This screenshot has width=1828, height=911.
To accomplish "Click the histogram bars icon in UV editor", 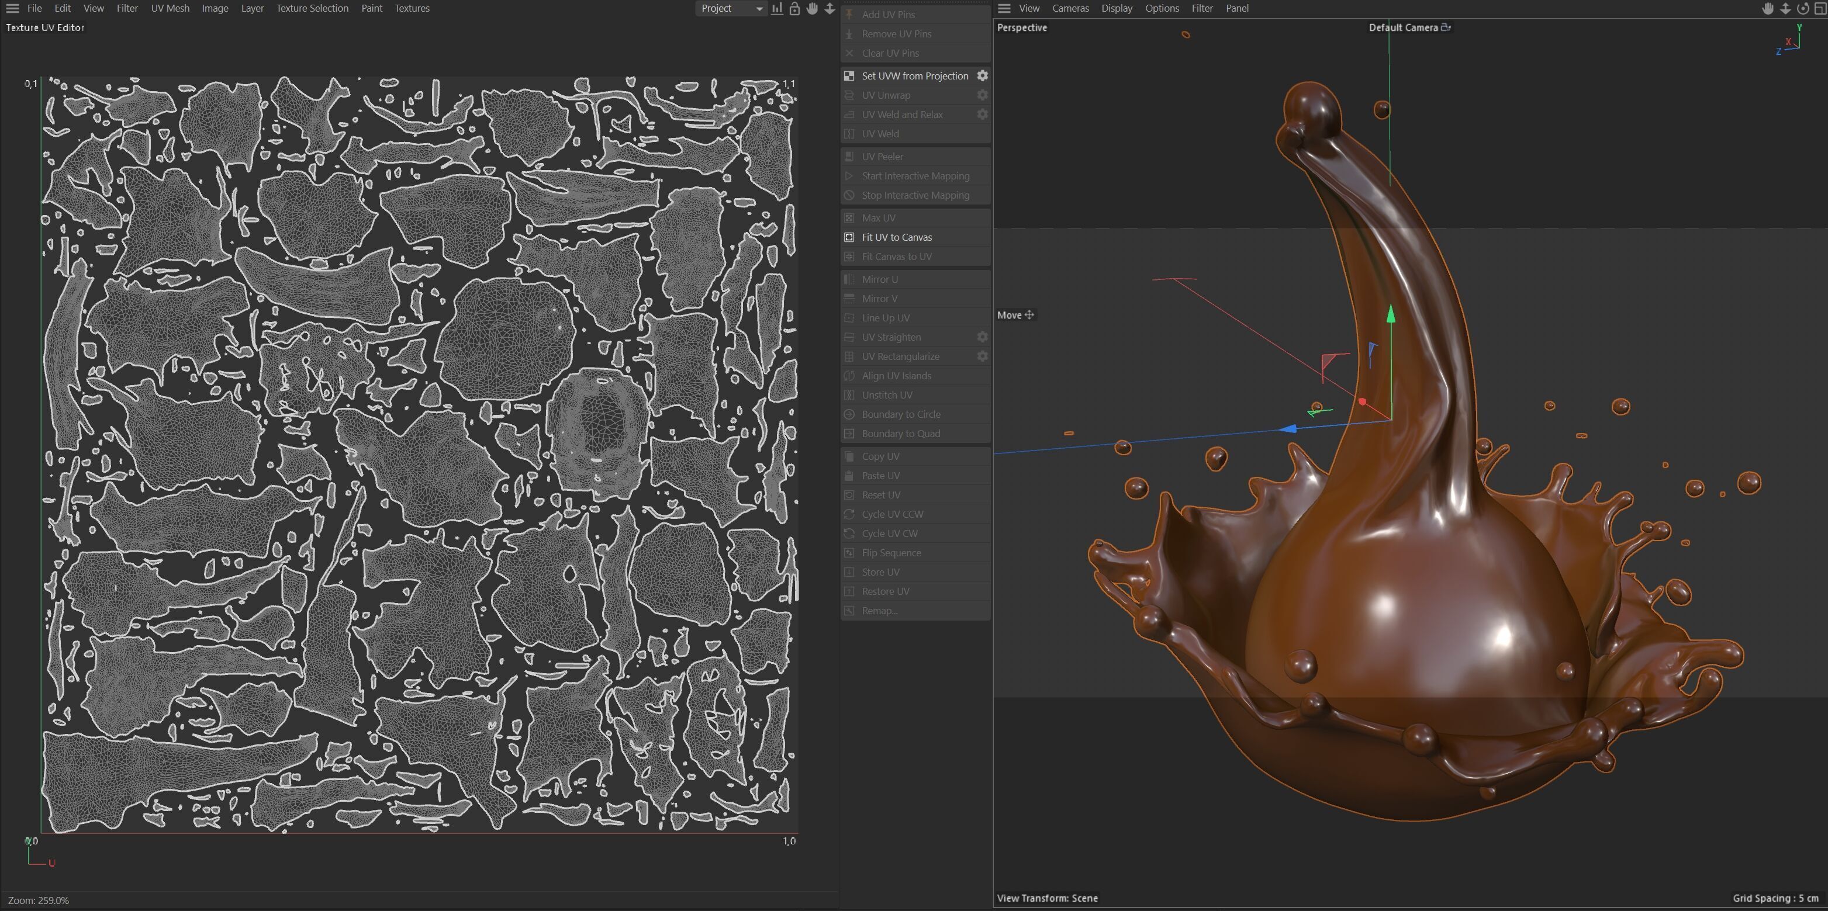I will [777, 9].
